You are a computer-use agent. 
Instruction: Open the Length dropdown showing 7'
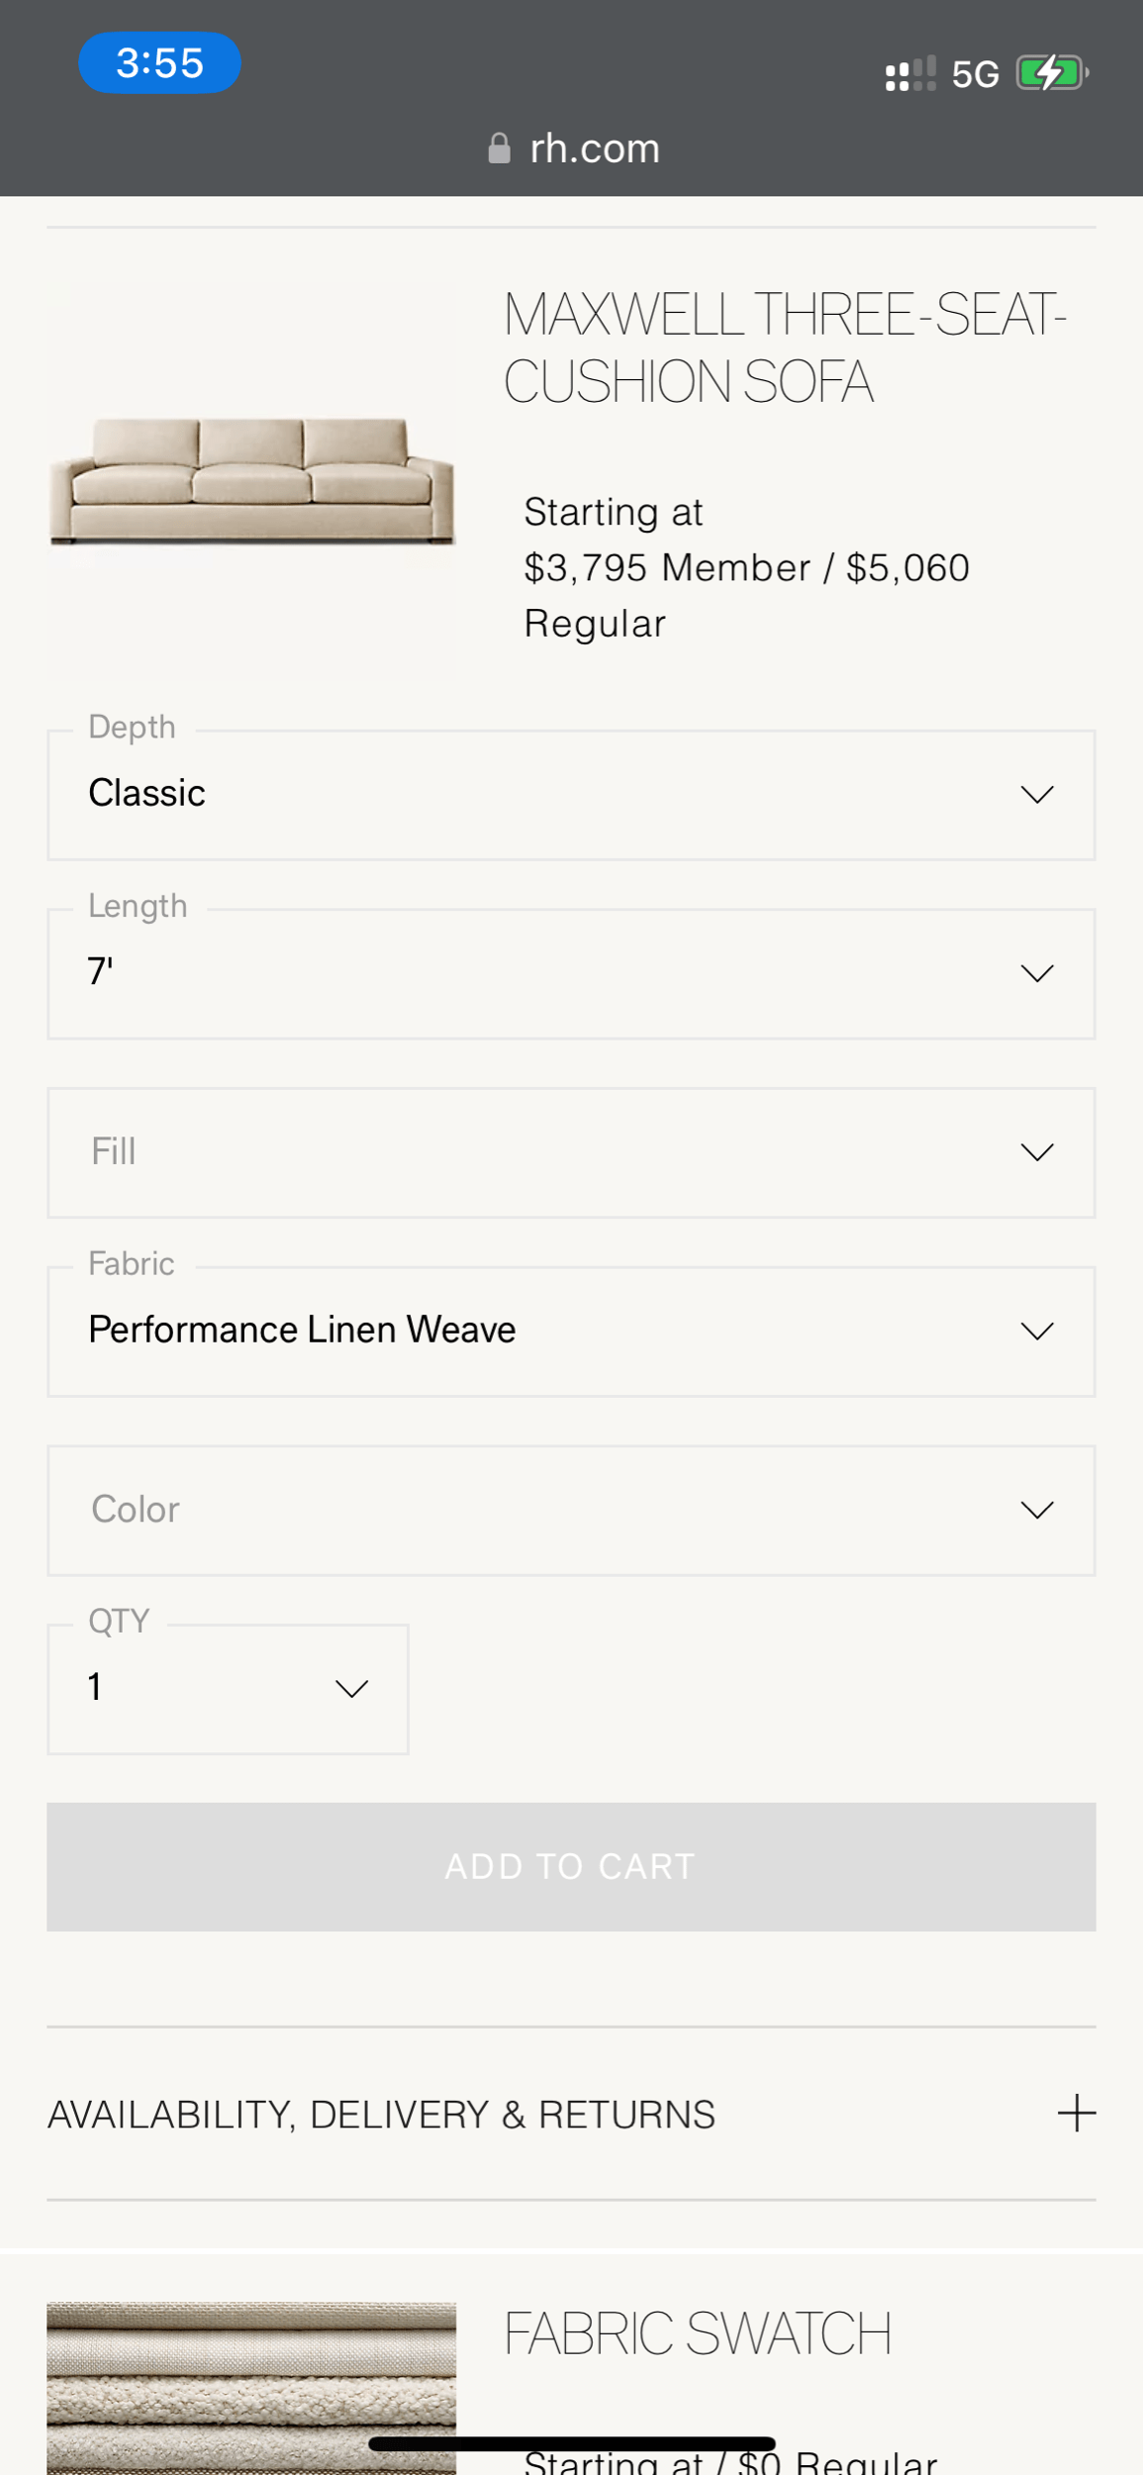coord(571,974)
